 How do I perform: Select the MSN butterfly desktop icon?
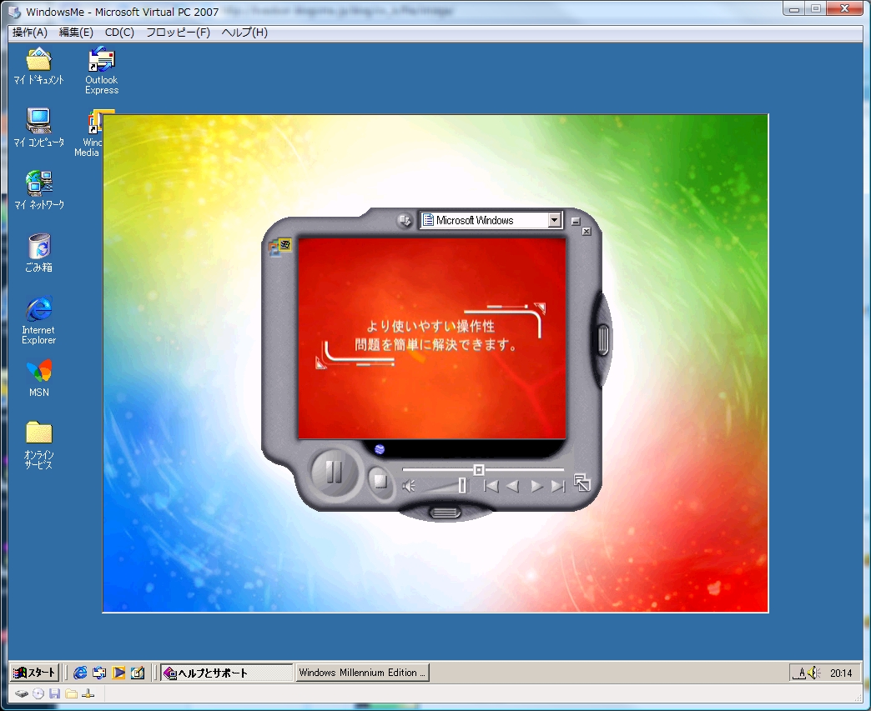pyautogui.click(x=39, y=378)
